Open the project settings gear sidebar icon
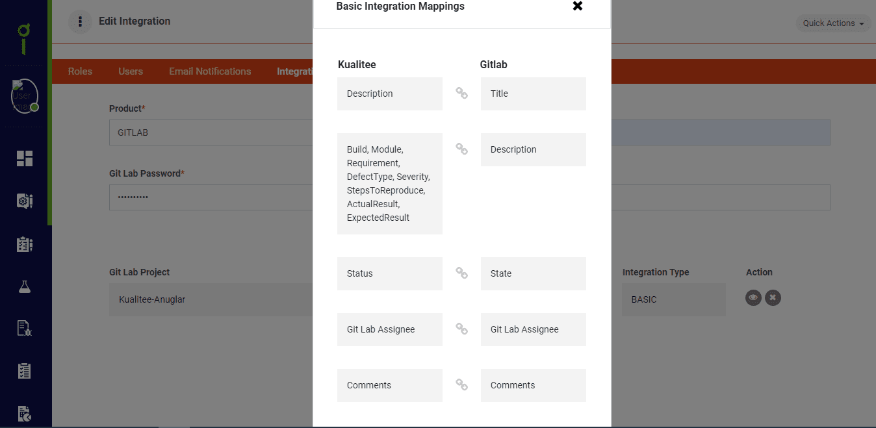The width and height of the screenshot is (876, 428). (x=25, y=201)
